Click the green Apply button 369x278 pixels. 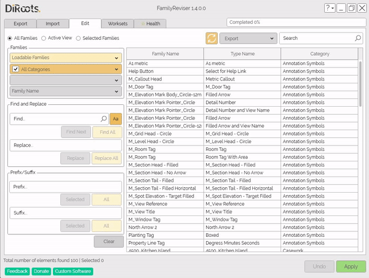(x=351, y=267)
